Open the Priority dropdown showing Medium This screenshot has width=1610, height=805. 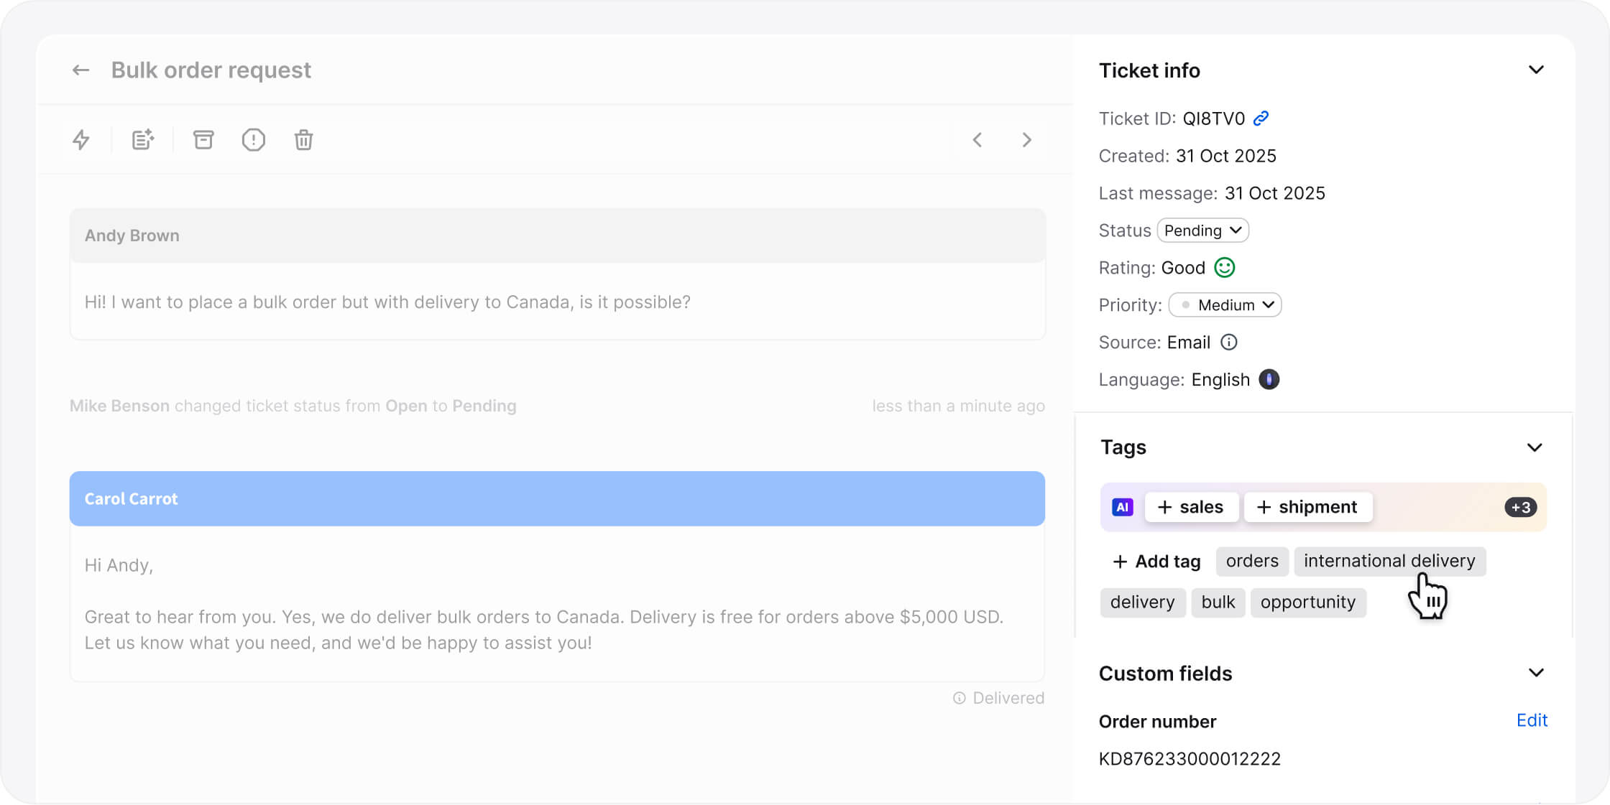pos(1225,304)
